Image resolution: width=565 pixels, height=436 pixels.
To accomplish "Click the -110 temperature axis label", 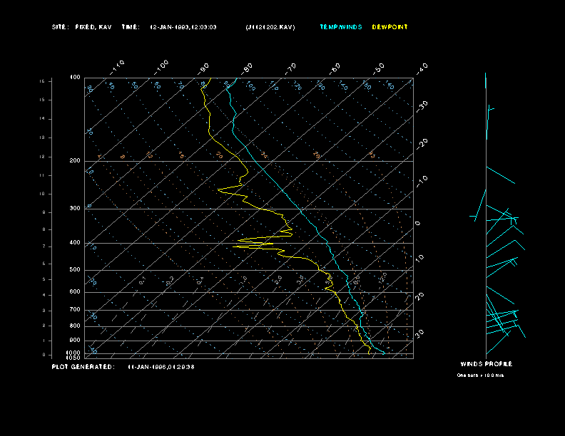I will click(x=117, y=68).
